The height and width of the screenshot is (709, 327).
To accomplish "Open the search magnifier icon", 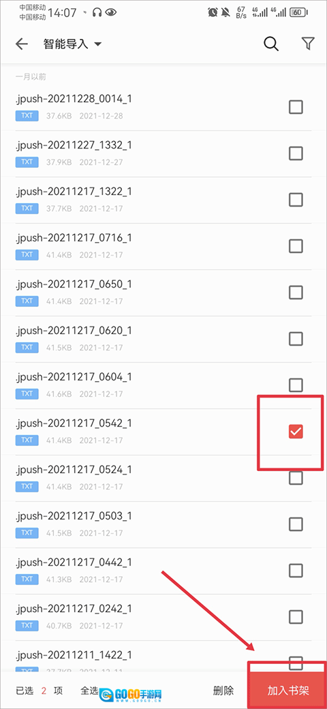I will point(270,44).
